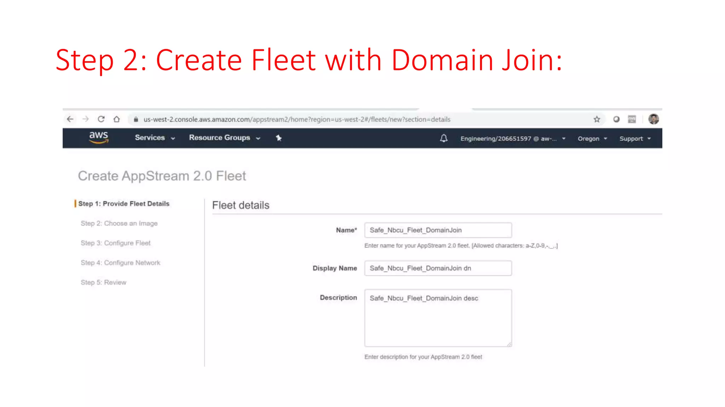The height and width of the screenshot is (407, 725).
Task: Click the Display Name input field
Action: click(438, 268)
